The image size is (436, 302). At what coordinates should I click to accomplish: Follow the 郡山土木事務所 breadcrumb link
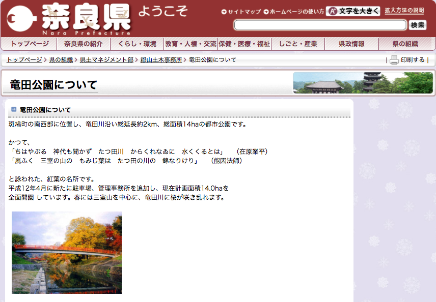[161, 59]
